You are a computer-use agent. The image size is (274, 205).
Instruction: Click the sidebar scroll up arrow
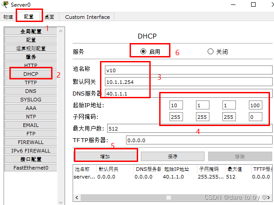pyautogui.click(x=61, y=31)
